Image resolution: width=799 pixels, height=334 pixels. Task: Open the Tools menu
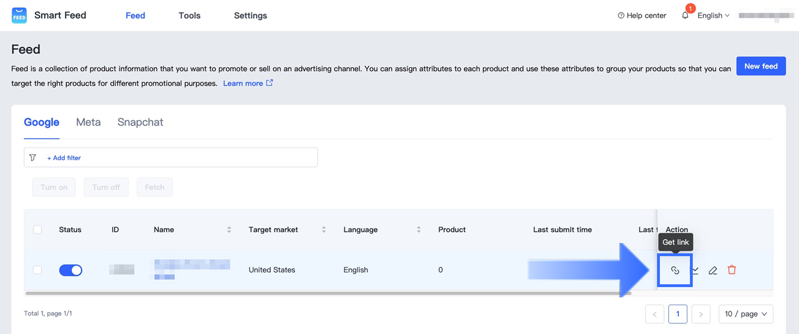(189, 15)
